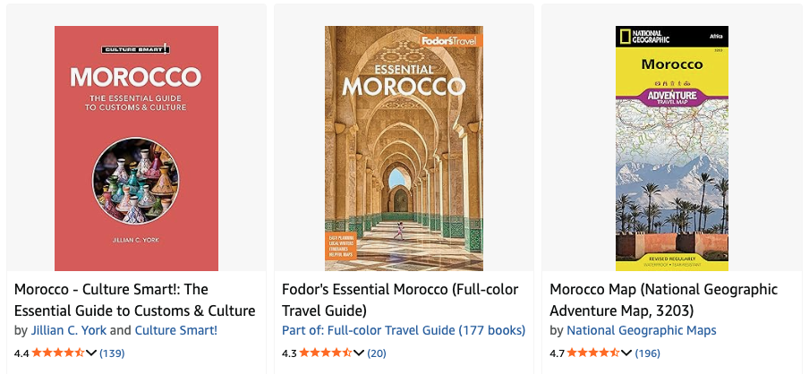Open the National Geographic Morocco map cover
The height and width of the screenshot is (374, 809).
pyautogui.click(x=671, y=148)
